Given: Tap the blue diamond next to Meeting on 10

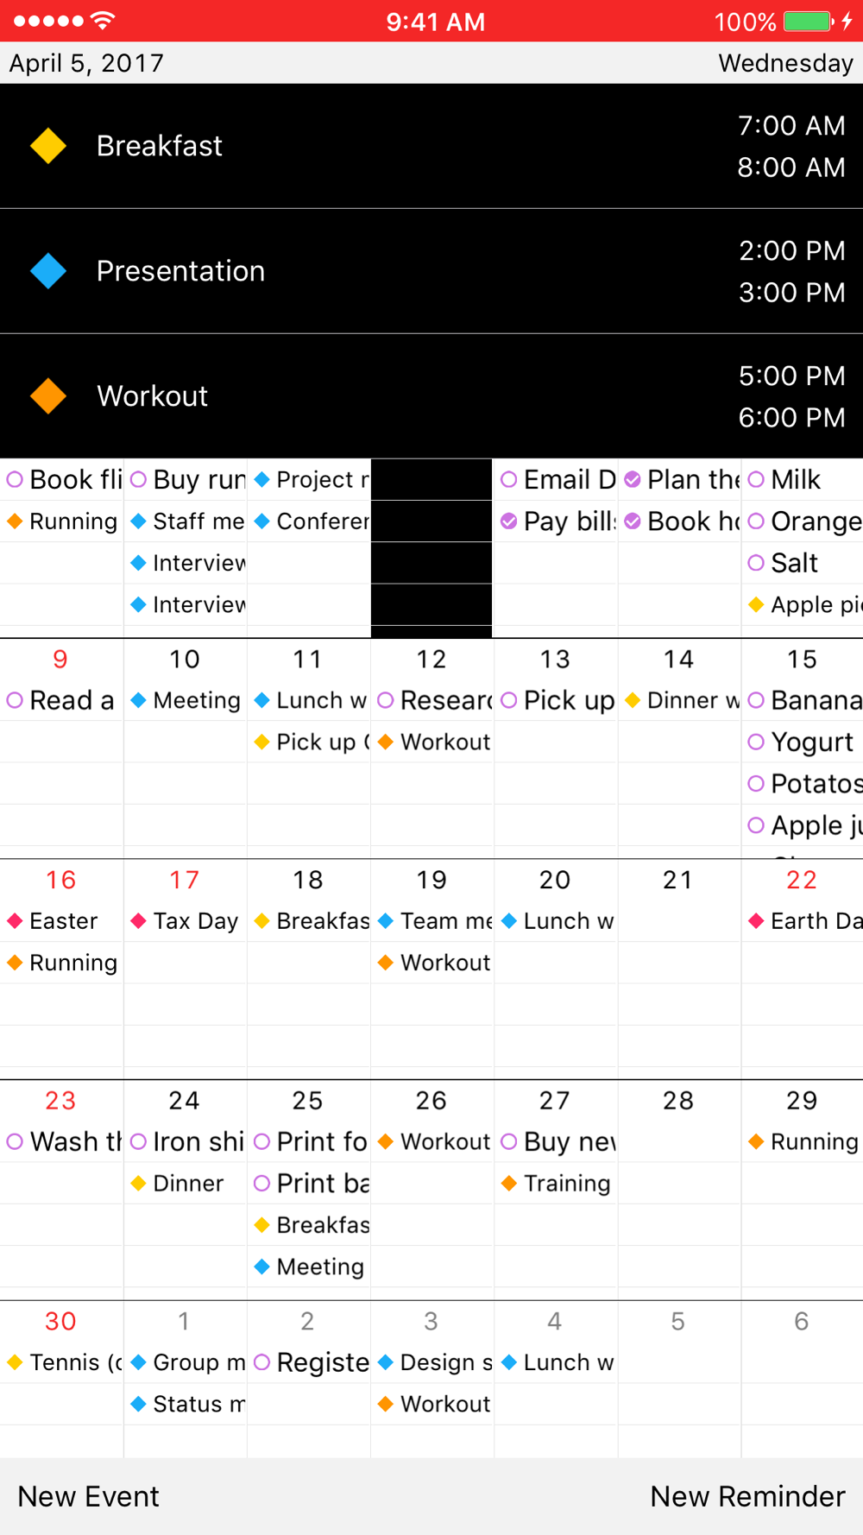Looking at the screenshot, I should (138, 700).
